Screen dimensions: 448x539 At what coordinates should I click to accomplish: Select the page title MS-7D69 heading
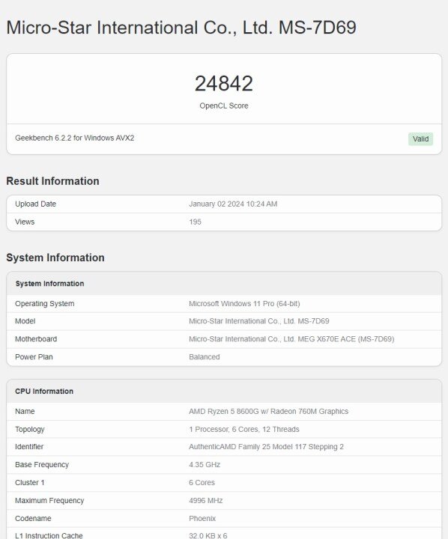coord(181,28)
